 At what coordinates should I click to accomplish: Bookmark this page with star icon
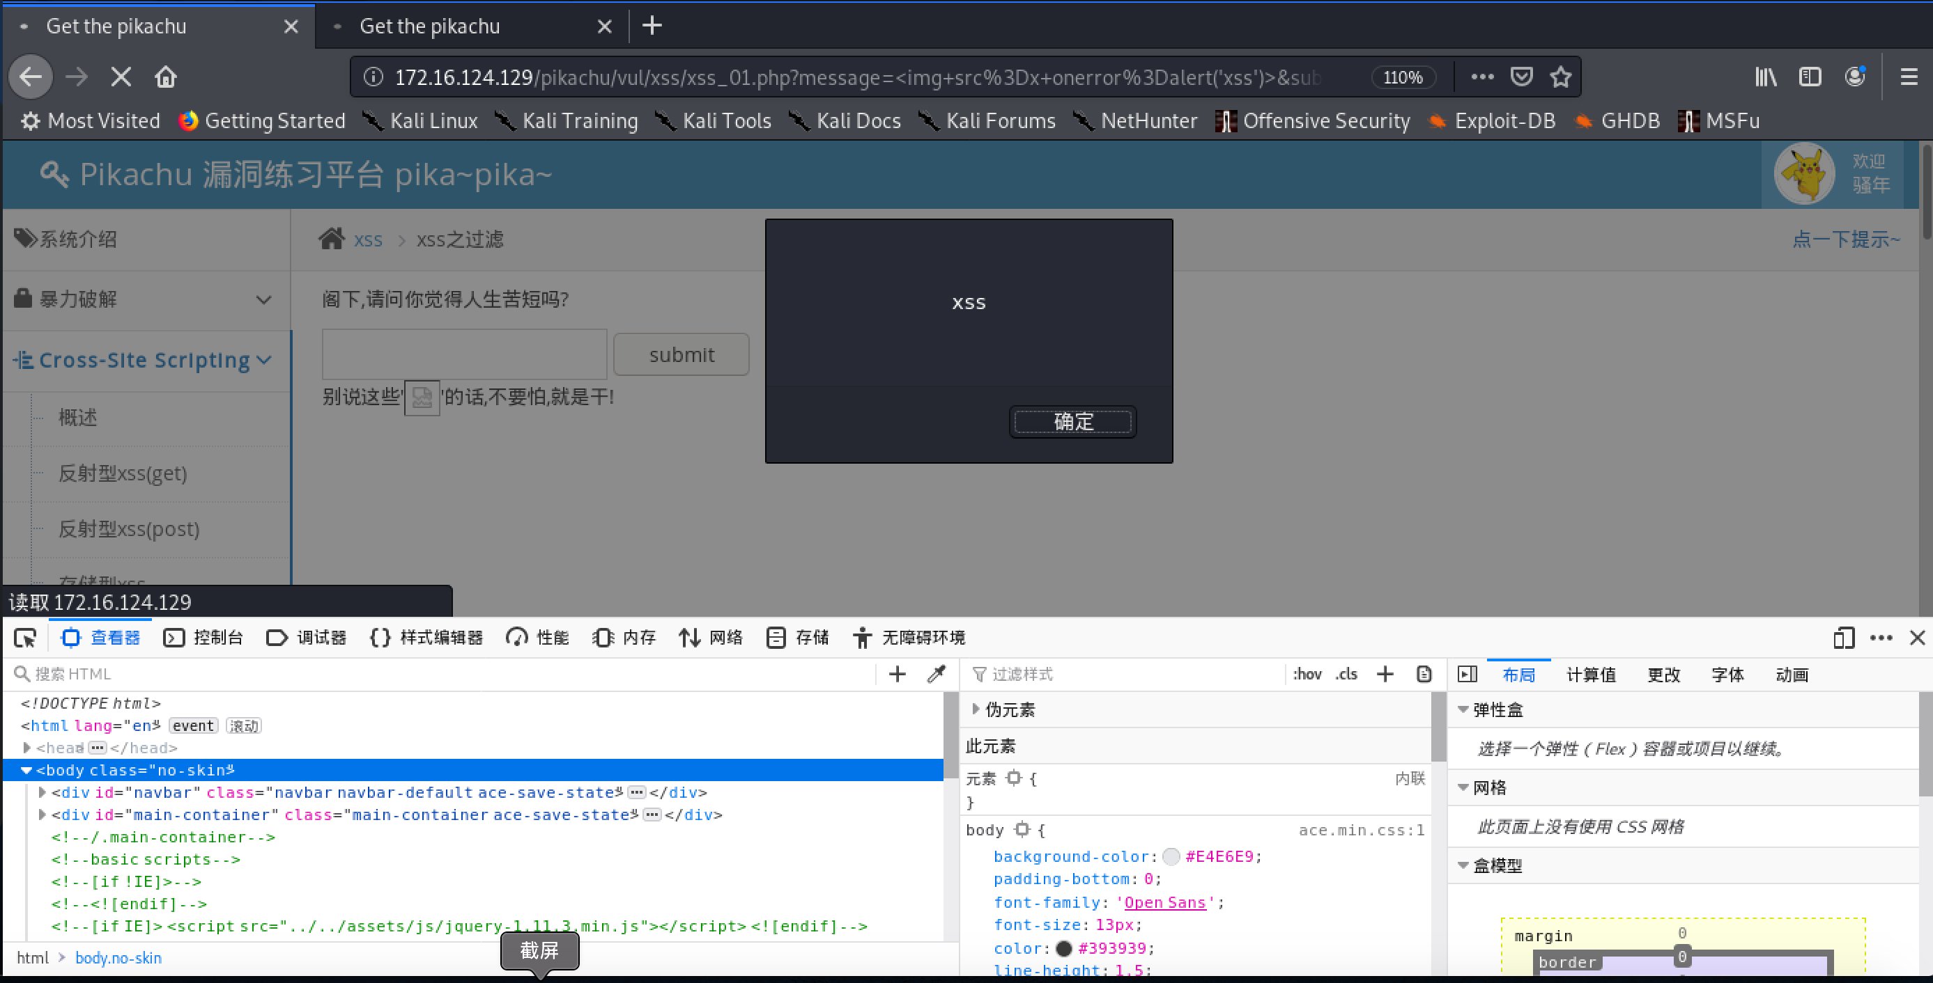tap(1561, 77)
